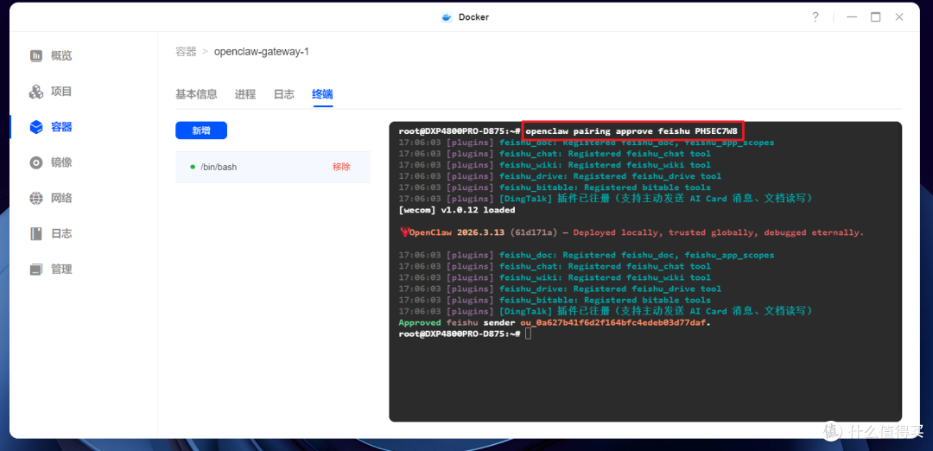Switch to the 基本信息 tab
This screenshot has width=933, height=451.
point(196,94)
